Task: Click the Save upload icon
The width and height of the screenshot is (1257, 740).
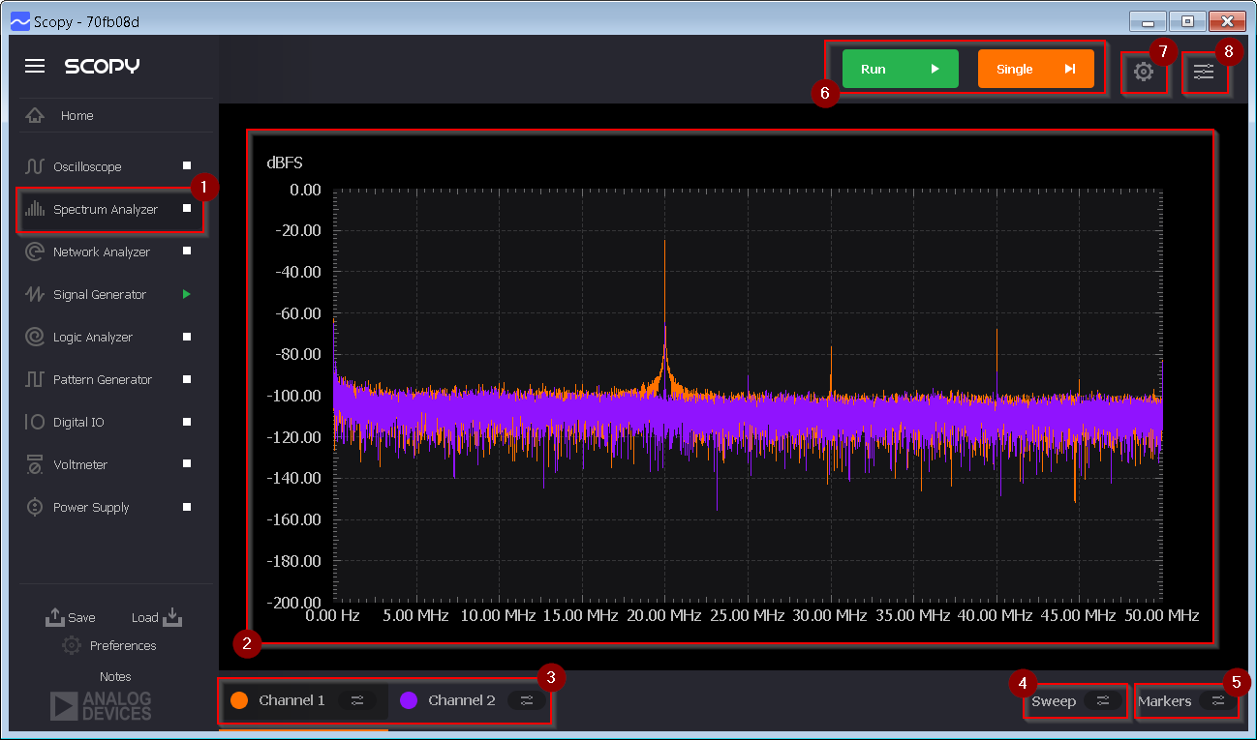Action: [x=55, y=616]
